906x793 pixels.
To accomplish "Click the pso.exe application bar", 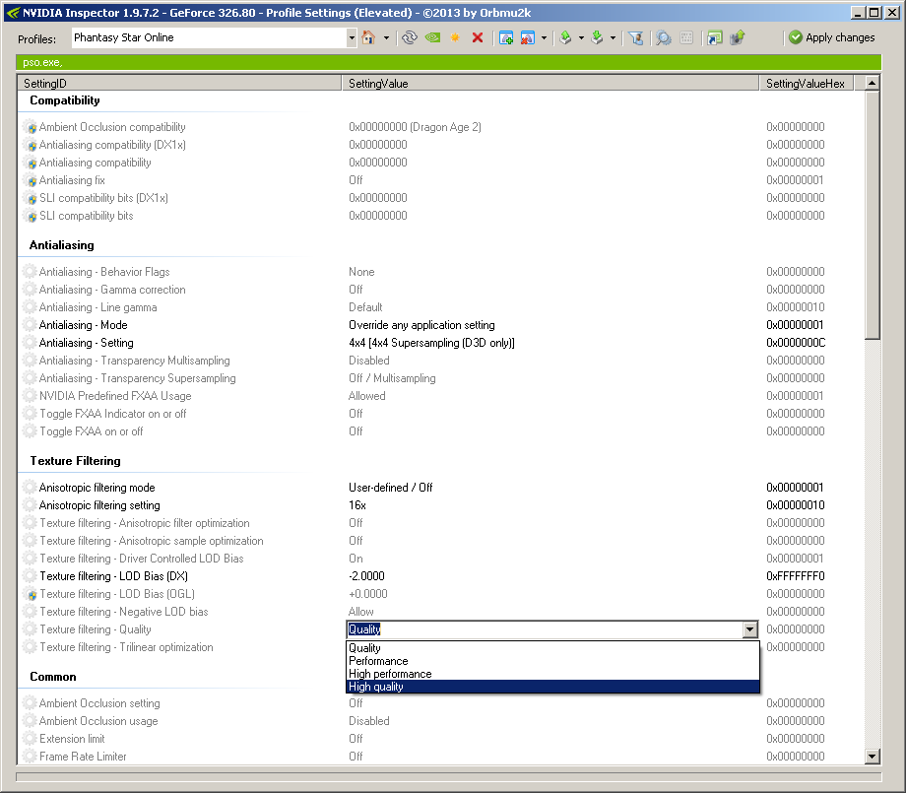I will pos(449,62).
